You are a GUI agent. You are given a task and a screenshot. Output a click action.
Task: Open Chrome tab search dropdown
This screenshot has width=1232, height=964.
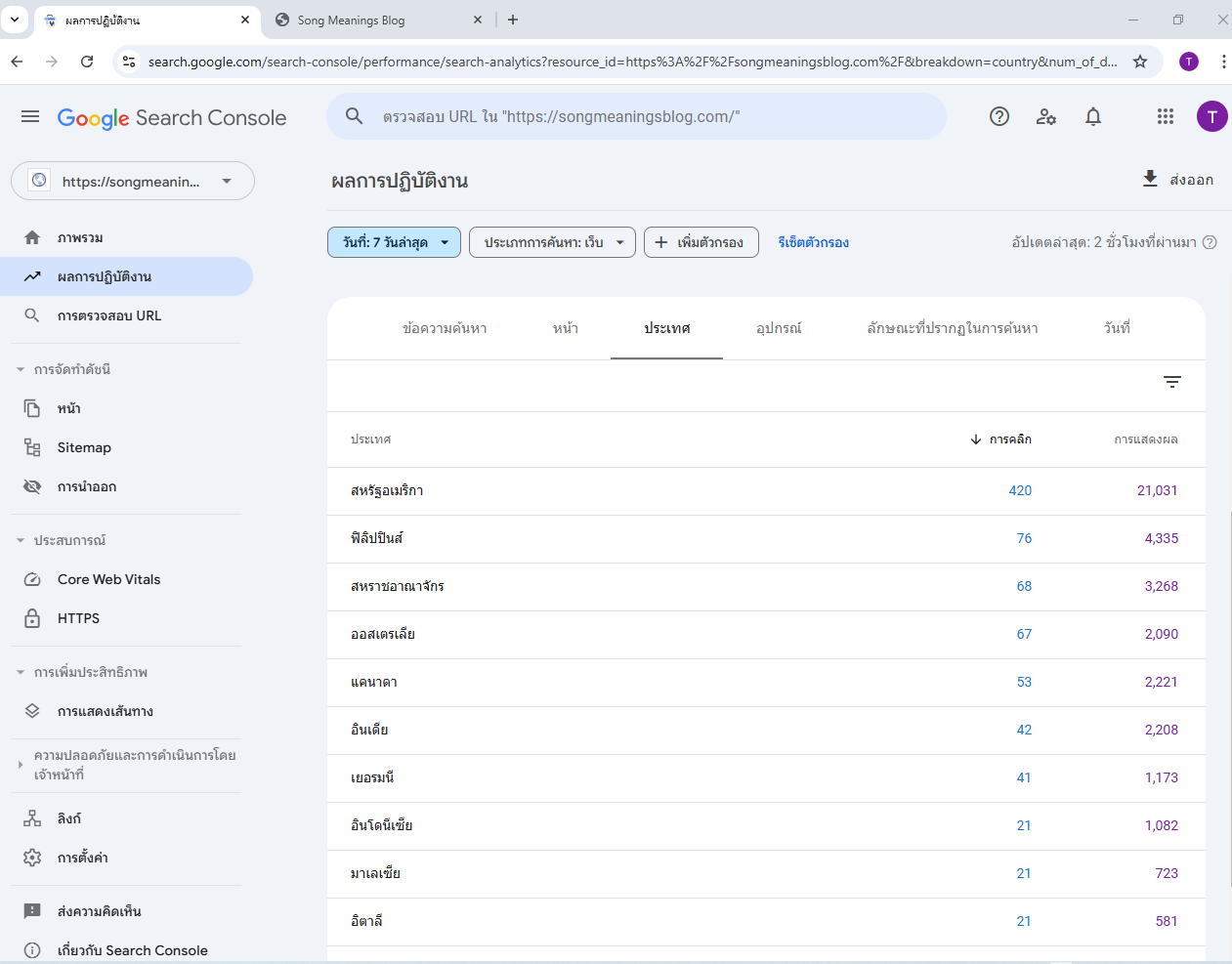(x=15, y=20)
